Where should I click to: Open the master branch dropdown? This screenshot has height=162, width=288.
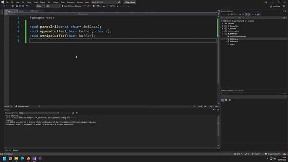[256, 154]
